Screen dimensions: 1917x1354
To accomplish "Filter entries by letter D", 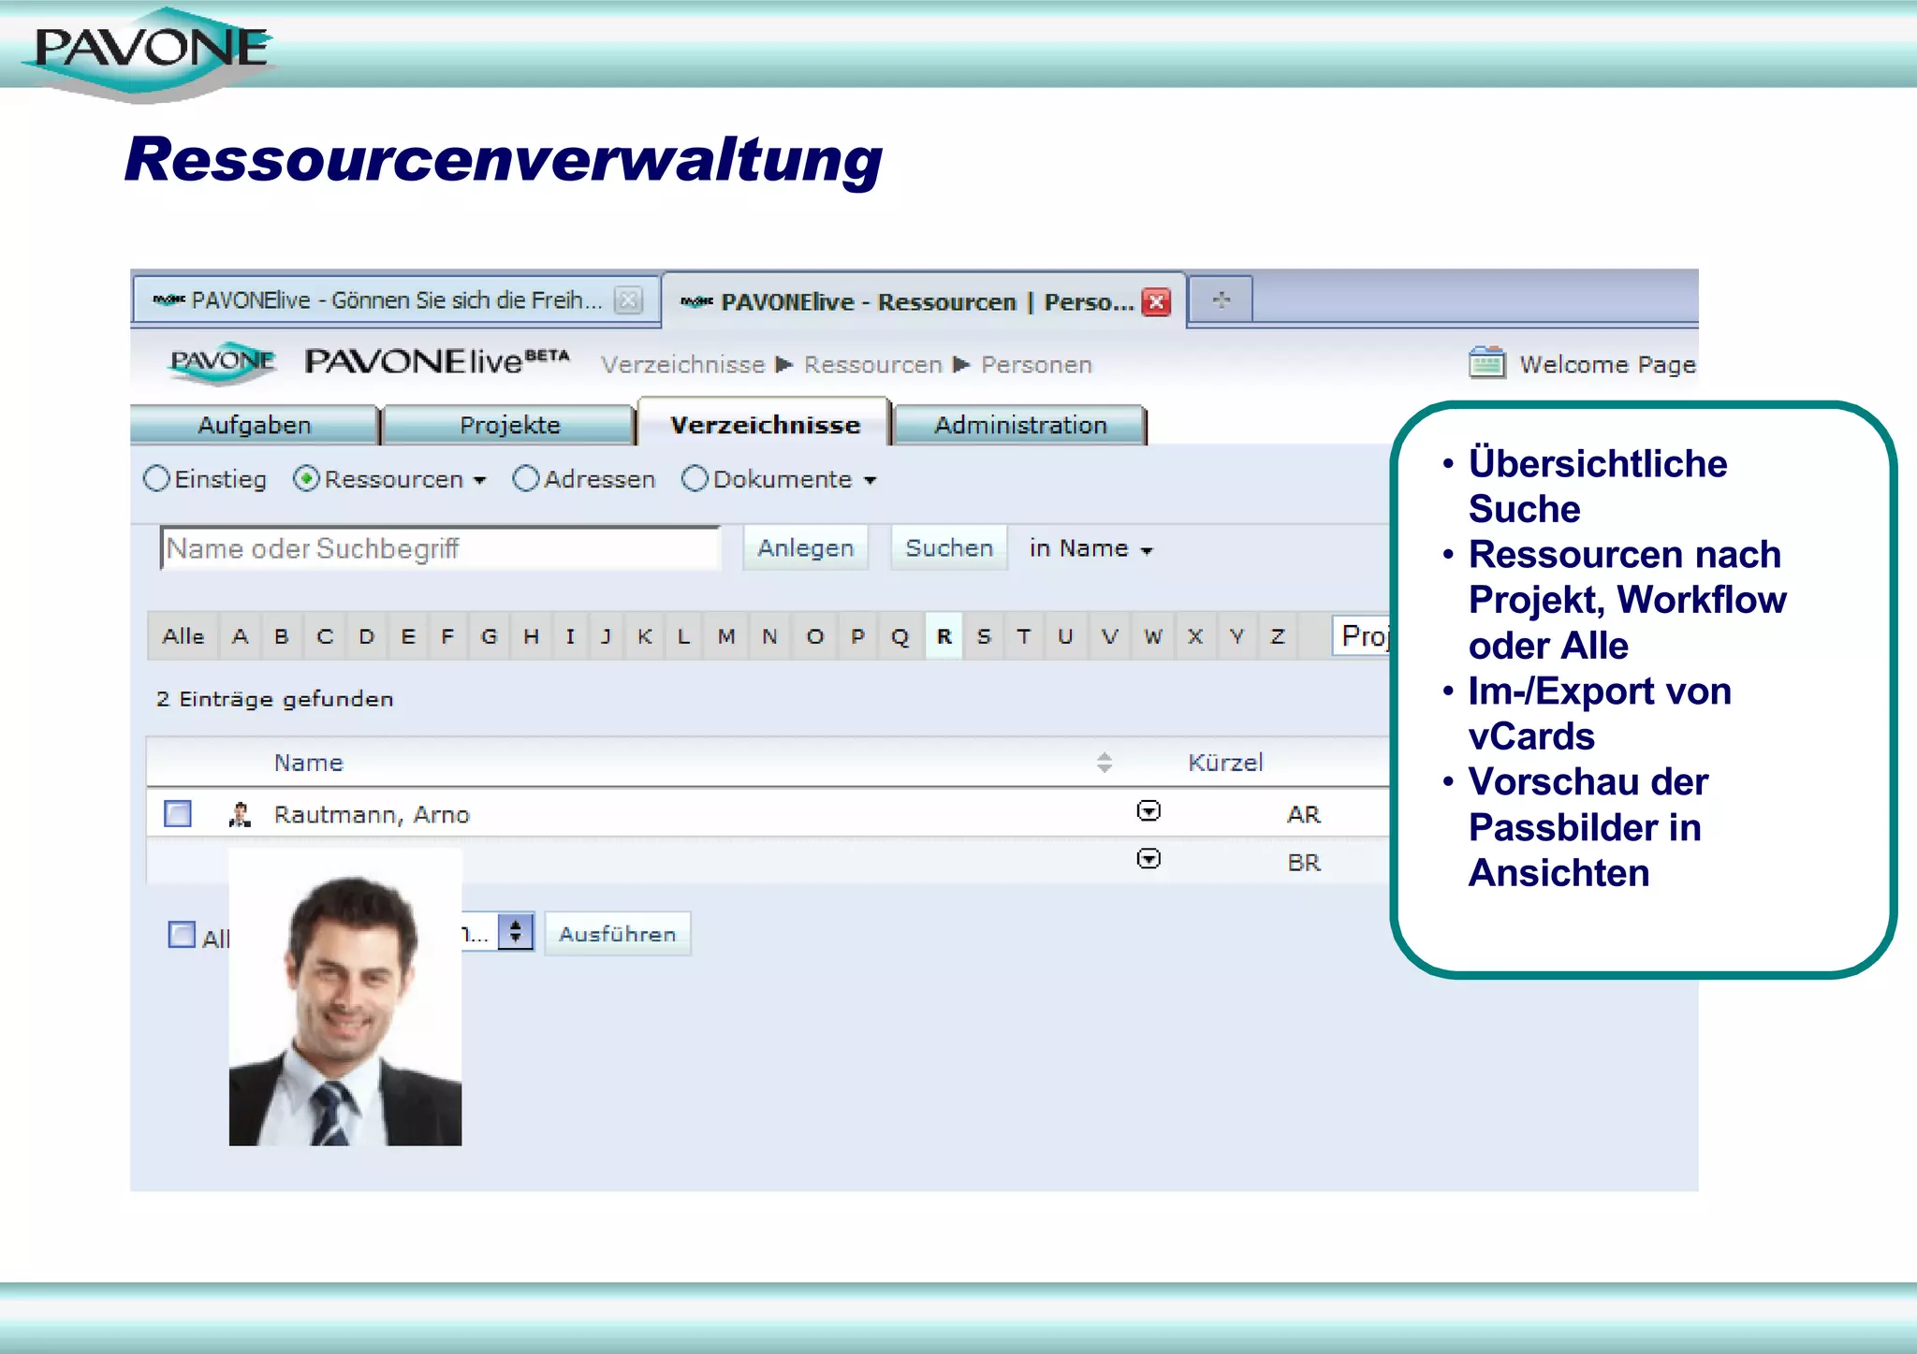I will tap(367, 636).
